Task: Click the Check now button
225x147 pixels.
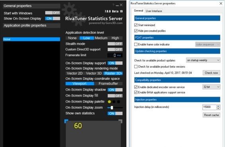Action: (211, 73)
